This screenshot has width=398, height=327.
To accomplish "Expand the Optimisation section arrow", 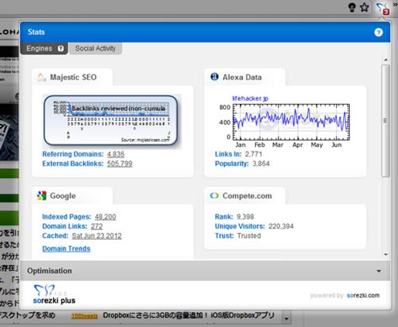I will pos(379,271).
